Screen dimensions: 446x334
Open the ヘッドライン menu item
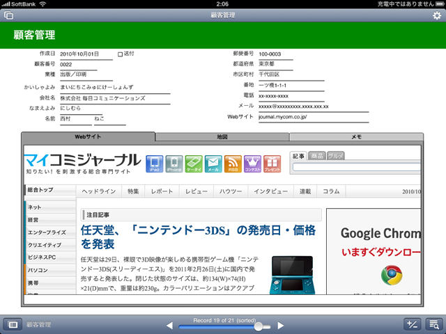pos(99,191)
